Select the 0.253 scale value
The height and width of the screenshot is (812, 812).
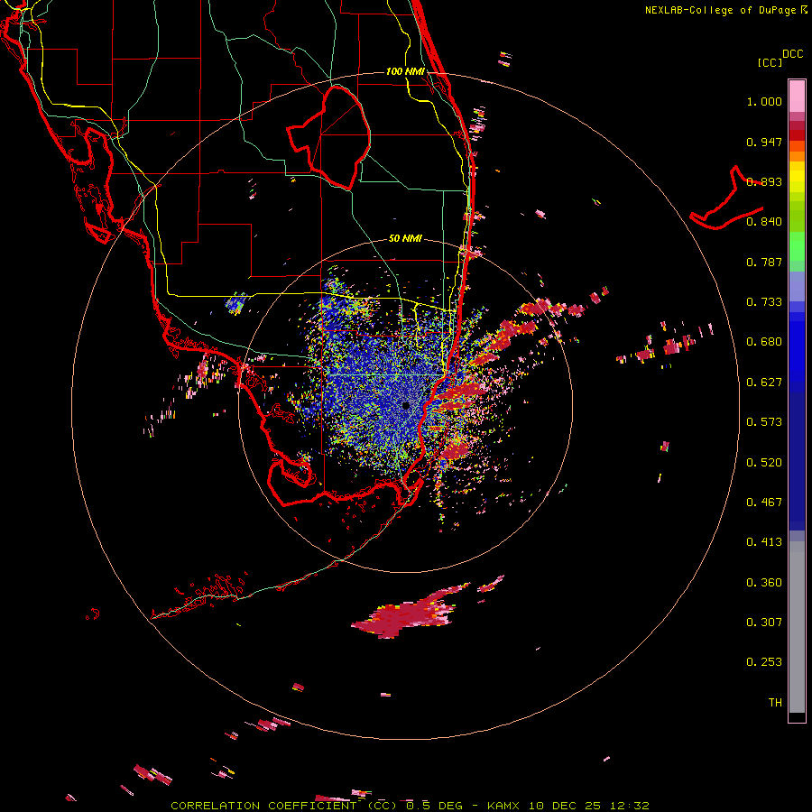[x=764, y=662]
